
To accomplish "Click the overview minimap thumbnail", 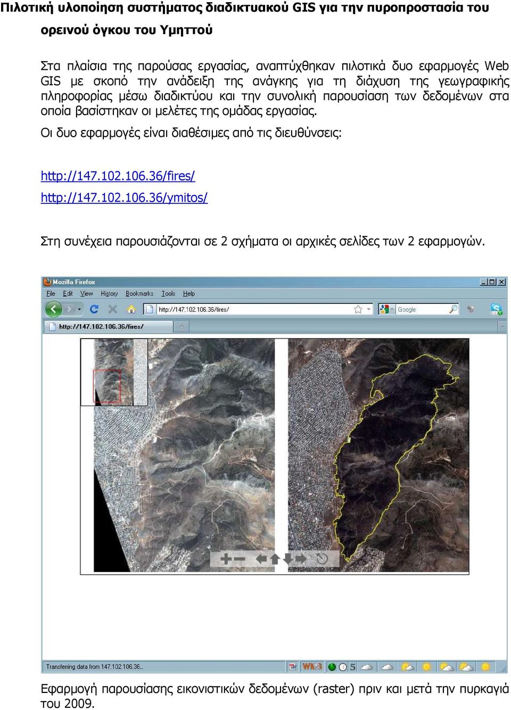I will click(x=114, y=372).
